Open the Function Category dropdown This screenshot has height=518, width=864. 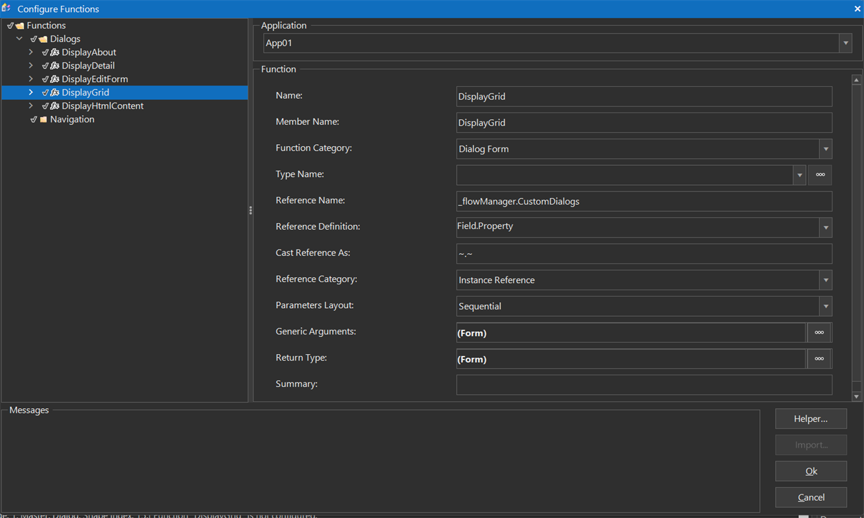click(826, 149)
